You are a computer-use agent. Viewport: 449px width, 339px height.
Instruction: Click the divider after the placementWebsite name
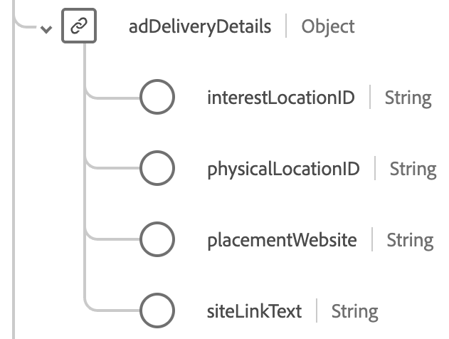372,240
